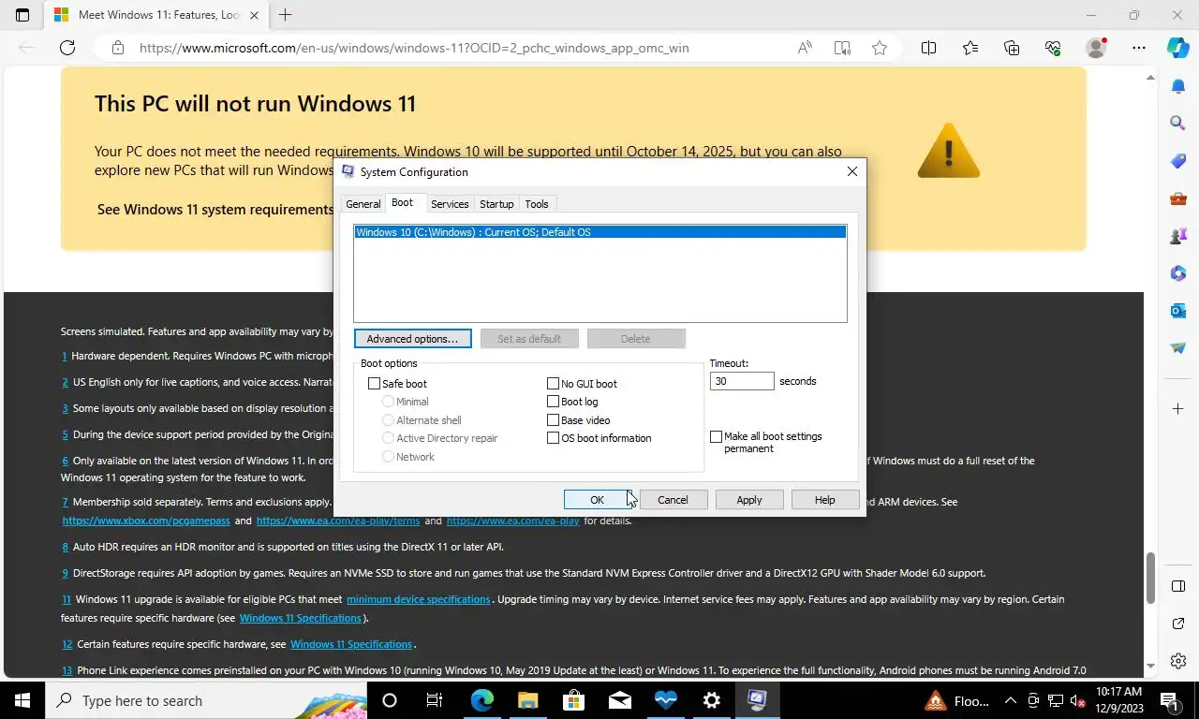
Task: Open Immersive Reader icon in address bar
Action: 842,48
